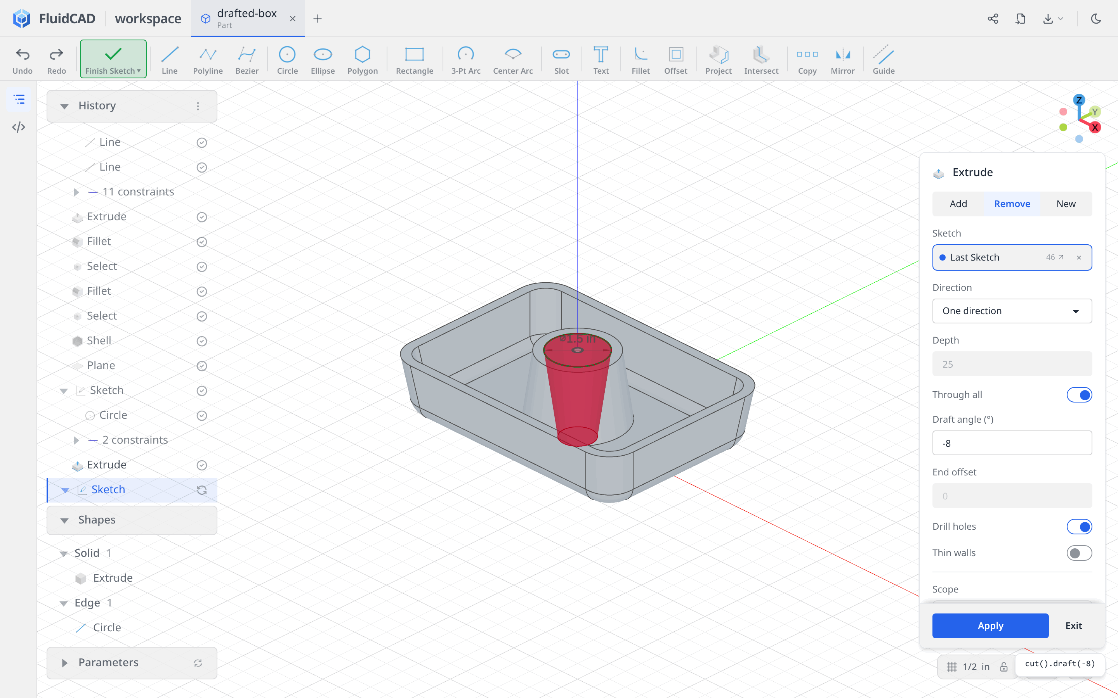Click the Apply button

point(990,625)
